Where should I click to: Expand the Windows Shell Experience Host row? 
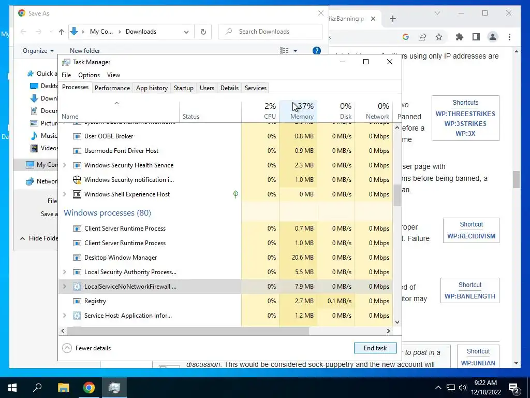pos(65,194)
